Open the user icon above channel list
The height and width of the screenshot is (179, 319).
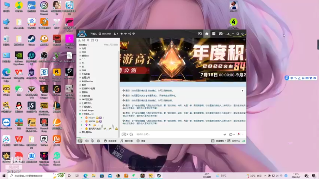point(79,40)
